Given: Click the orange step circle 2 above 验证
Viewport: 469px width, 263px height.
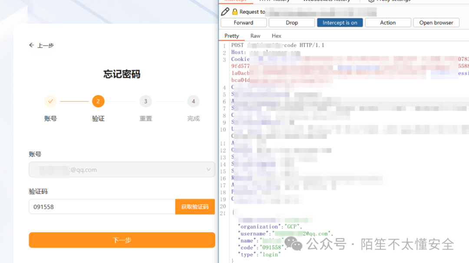Looking at the screenshot, I should (98, 101).
